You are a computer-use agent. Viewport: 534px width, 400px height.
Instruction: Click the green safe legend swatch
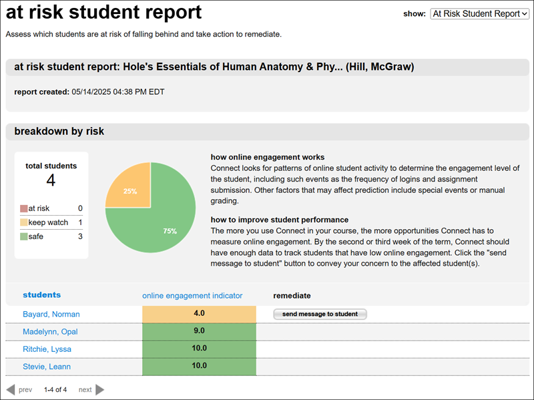click(24, 236)
